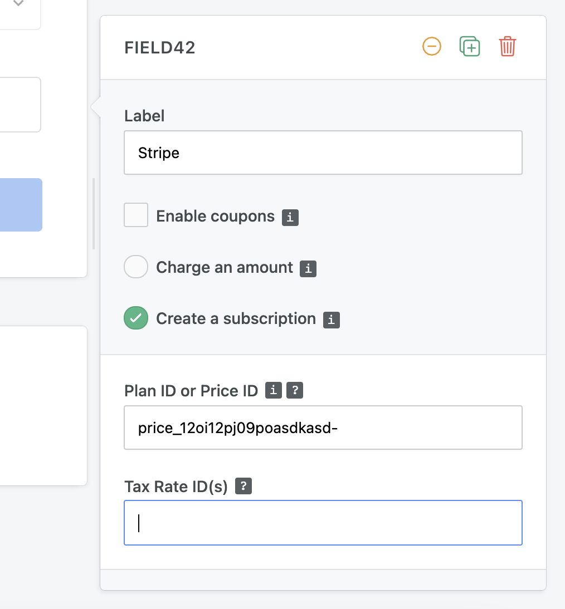Show info for Enable coupons
The width and height of the screenshot is (565, 609).
tap(290, 218)
